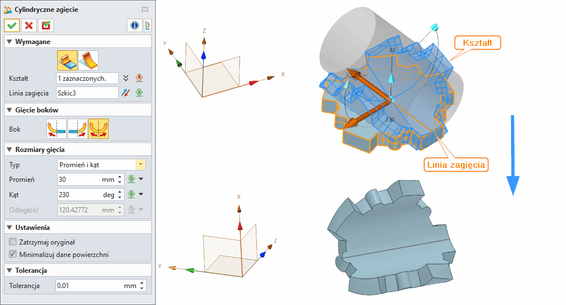
Task: Click the Promień spinner arrows
Action: pyautogui.click(x=120, y=179)
